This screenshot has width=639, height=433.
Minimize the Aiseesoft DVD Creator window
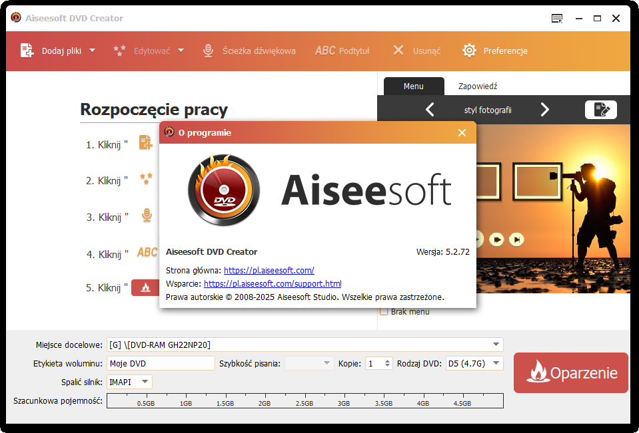(578, 19)
